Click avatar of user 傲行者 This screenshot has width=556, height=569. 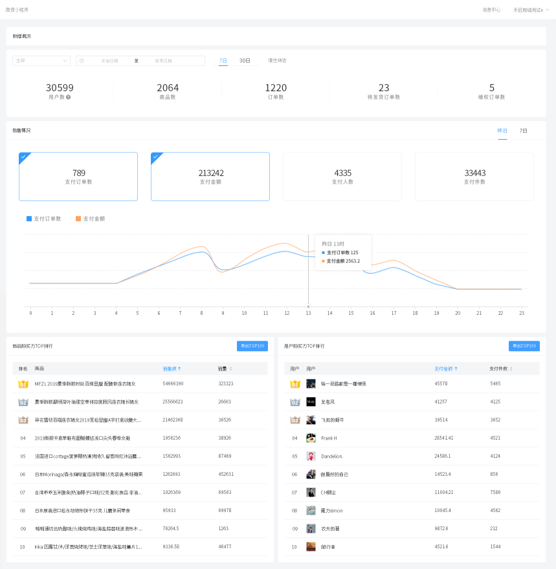pos(311,547)
